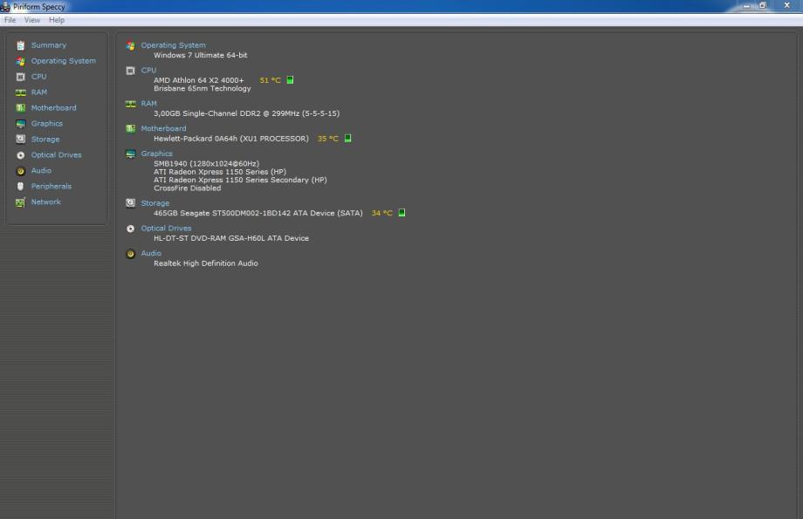Image resolution: width=803 pixels, height=519 pixels.
Task: Go to Operating System label in sidebar
Action: coord(64,60)
